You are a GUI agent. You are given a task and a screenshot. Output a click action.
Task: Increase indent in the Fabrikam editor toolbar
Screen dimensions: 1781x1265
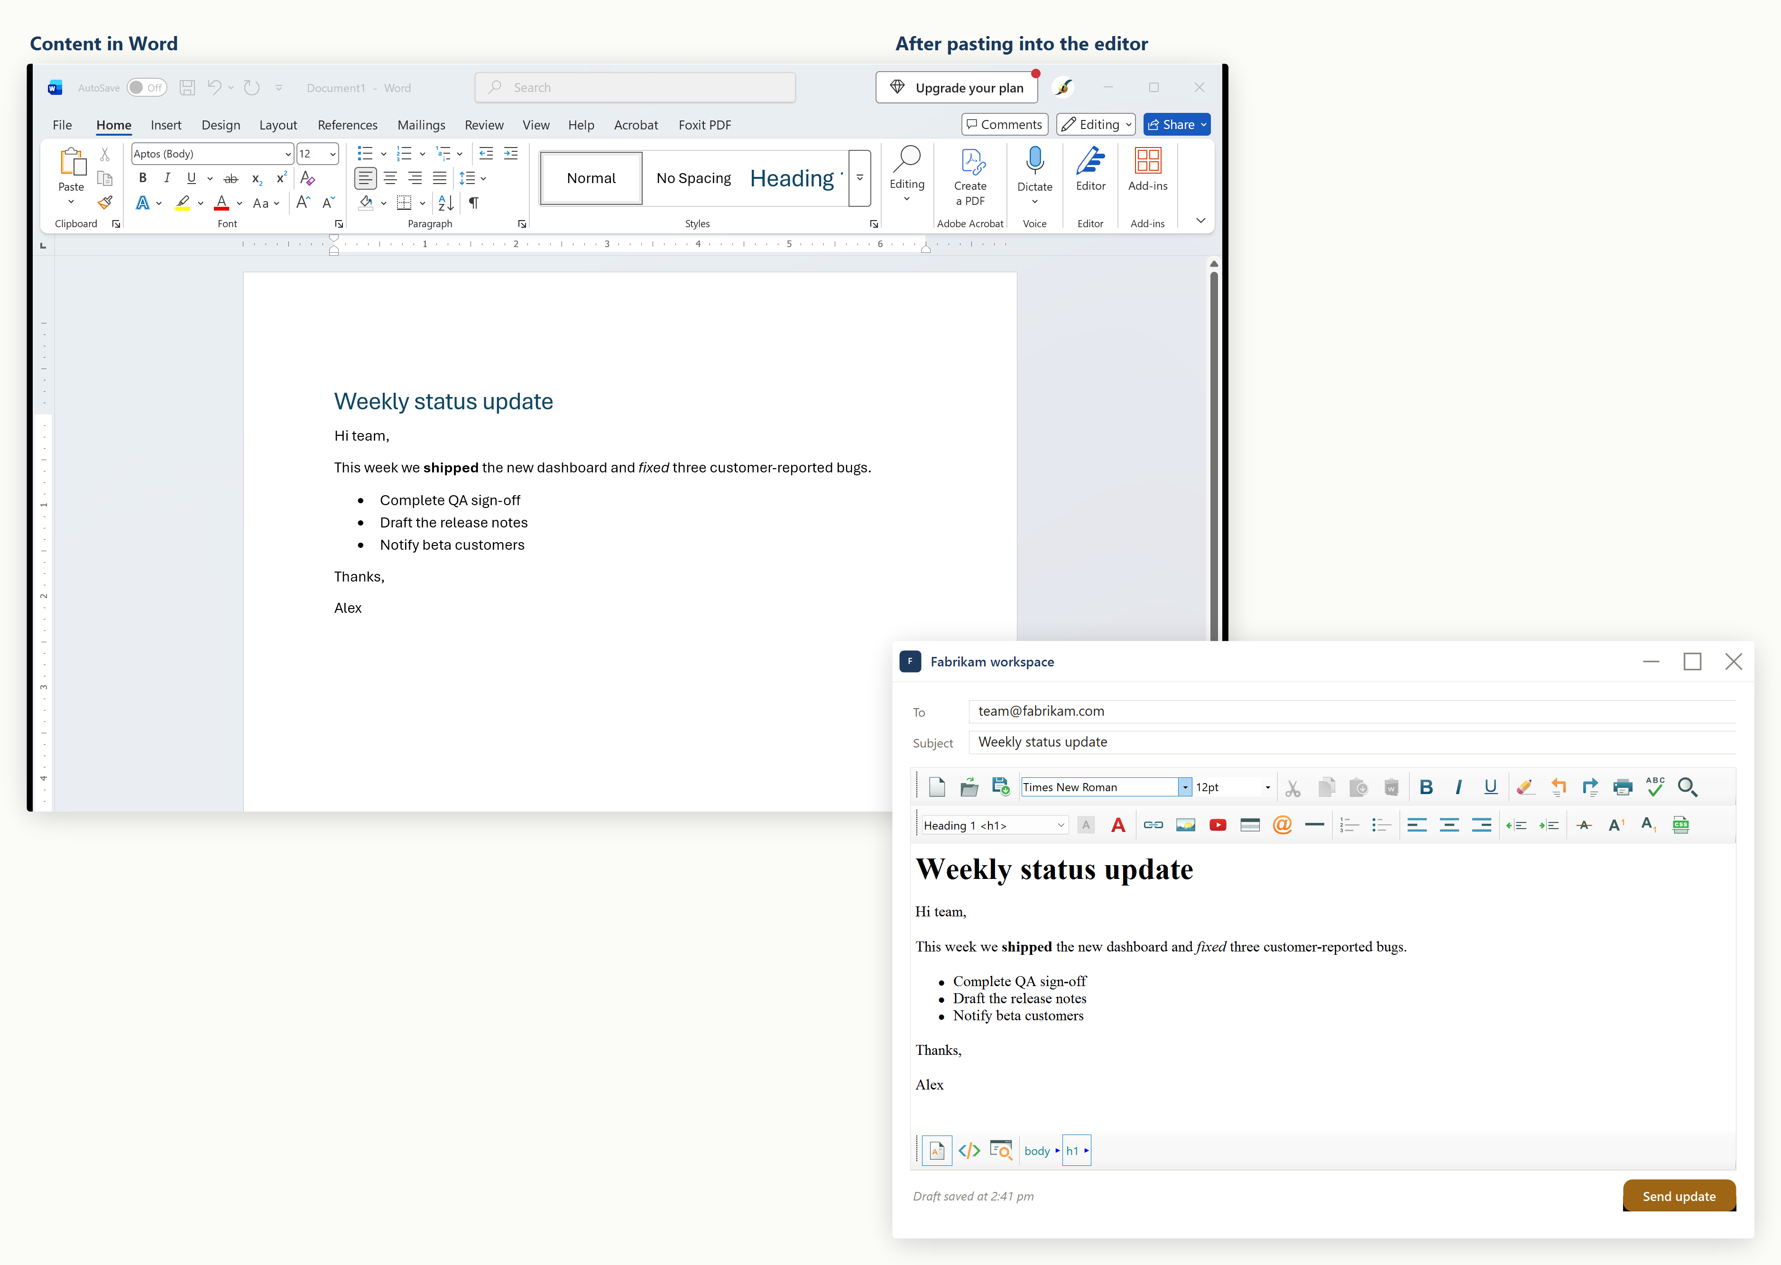[1548, 825]
